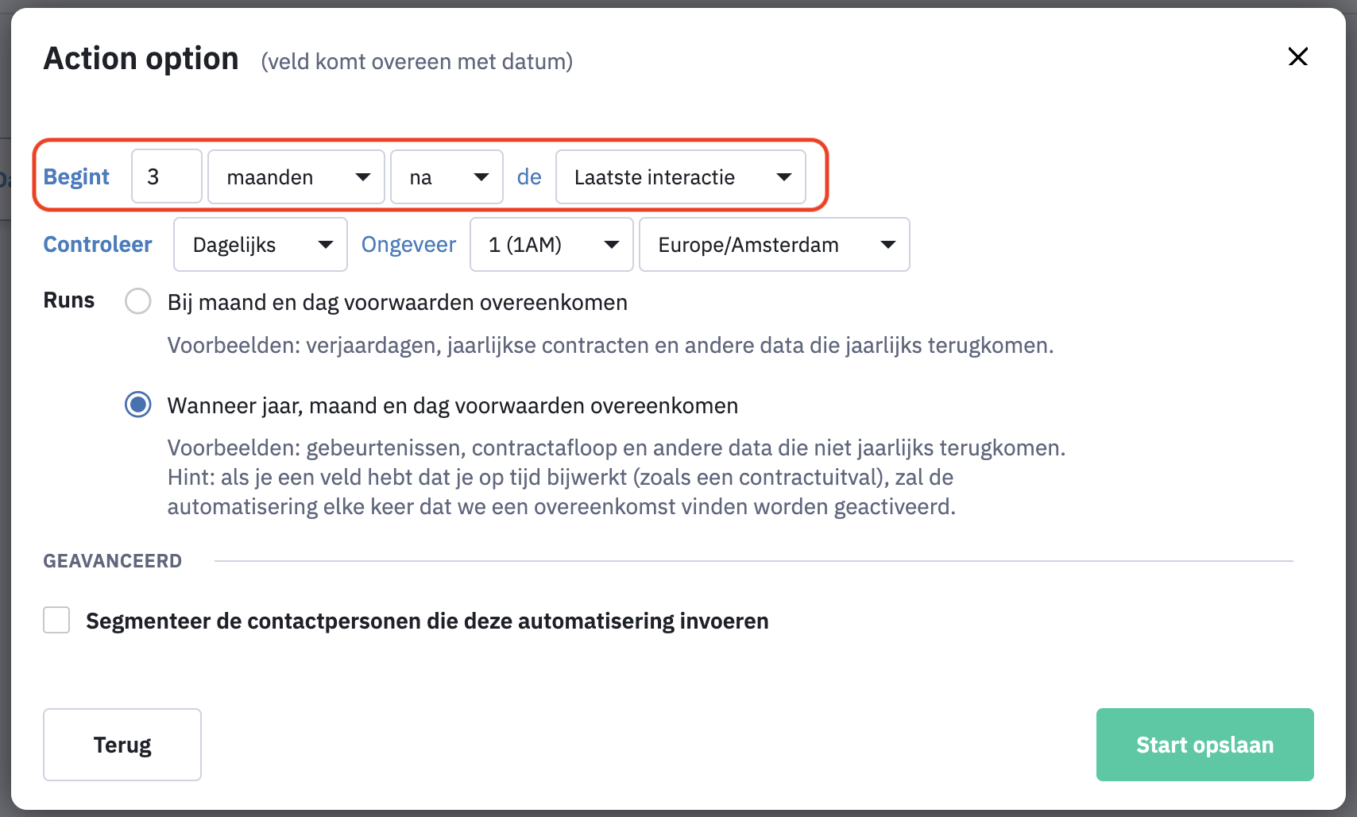
Task: Click the Terug button
Action: coord(122,745)
